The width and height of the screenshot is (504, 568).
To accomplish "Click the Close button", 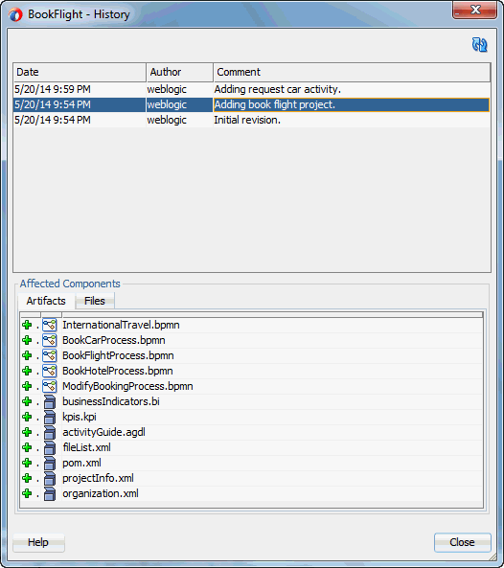I will (463, 542).
